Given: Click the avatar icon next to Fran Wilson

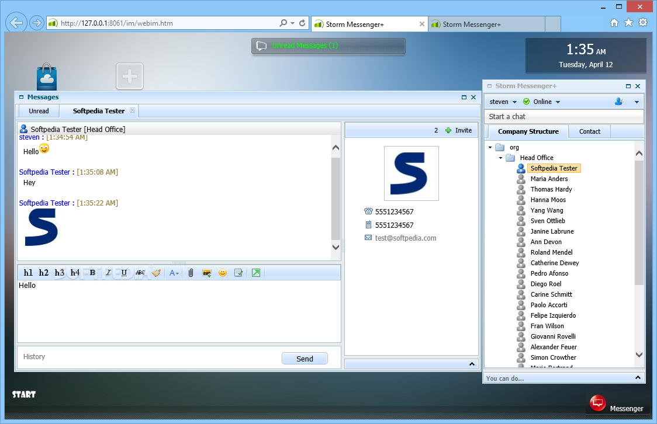Looking at the screenshot, I should point(521,326).
